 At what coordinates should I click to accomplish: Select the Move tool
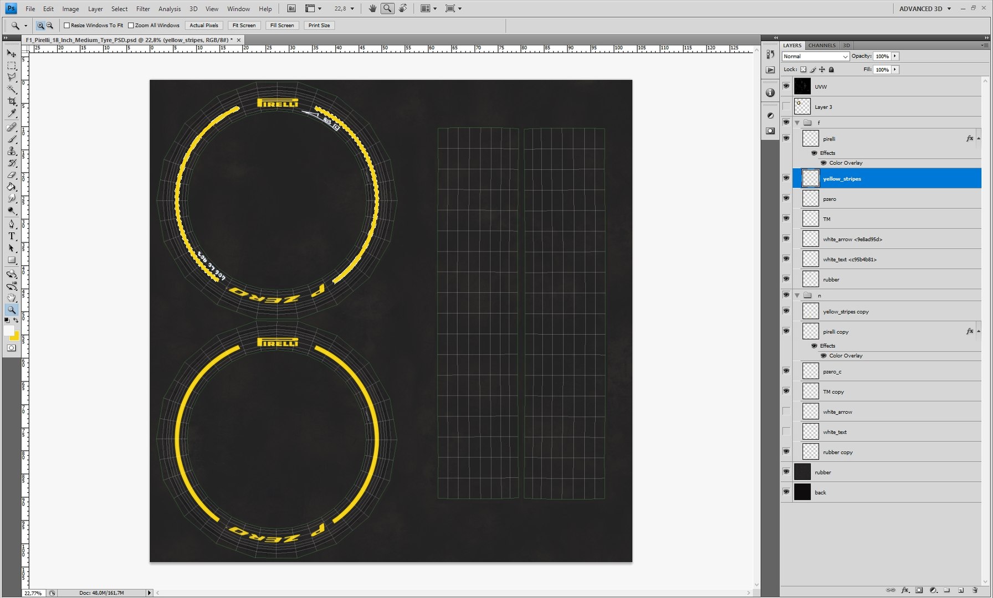pyautogui.click(x=11, y=53)
